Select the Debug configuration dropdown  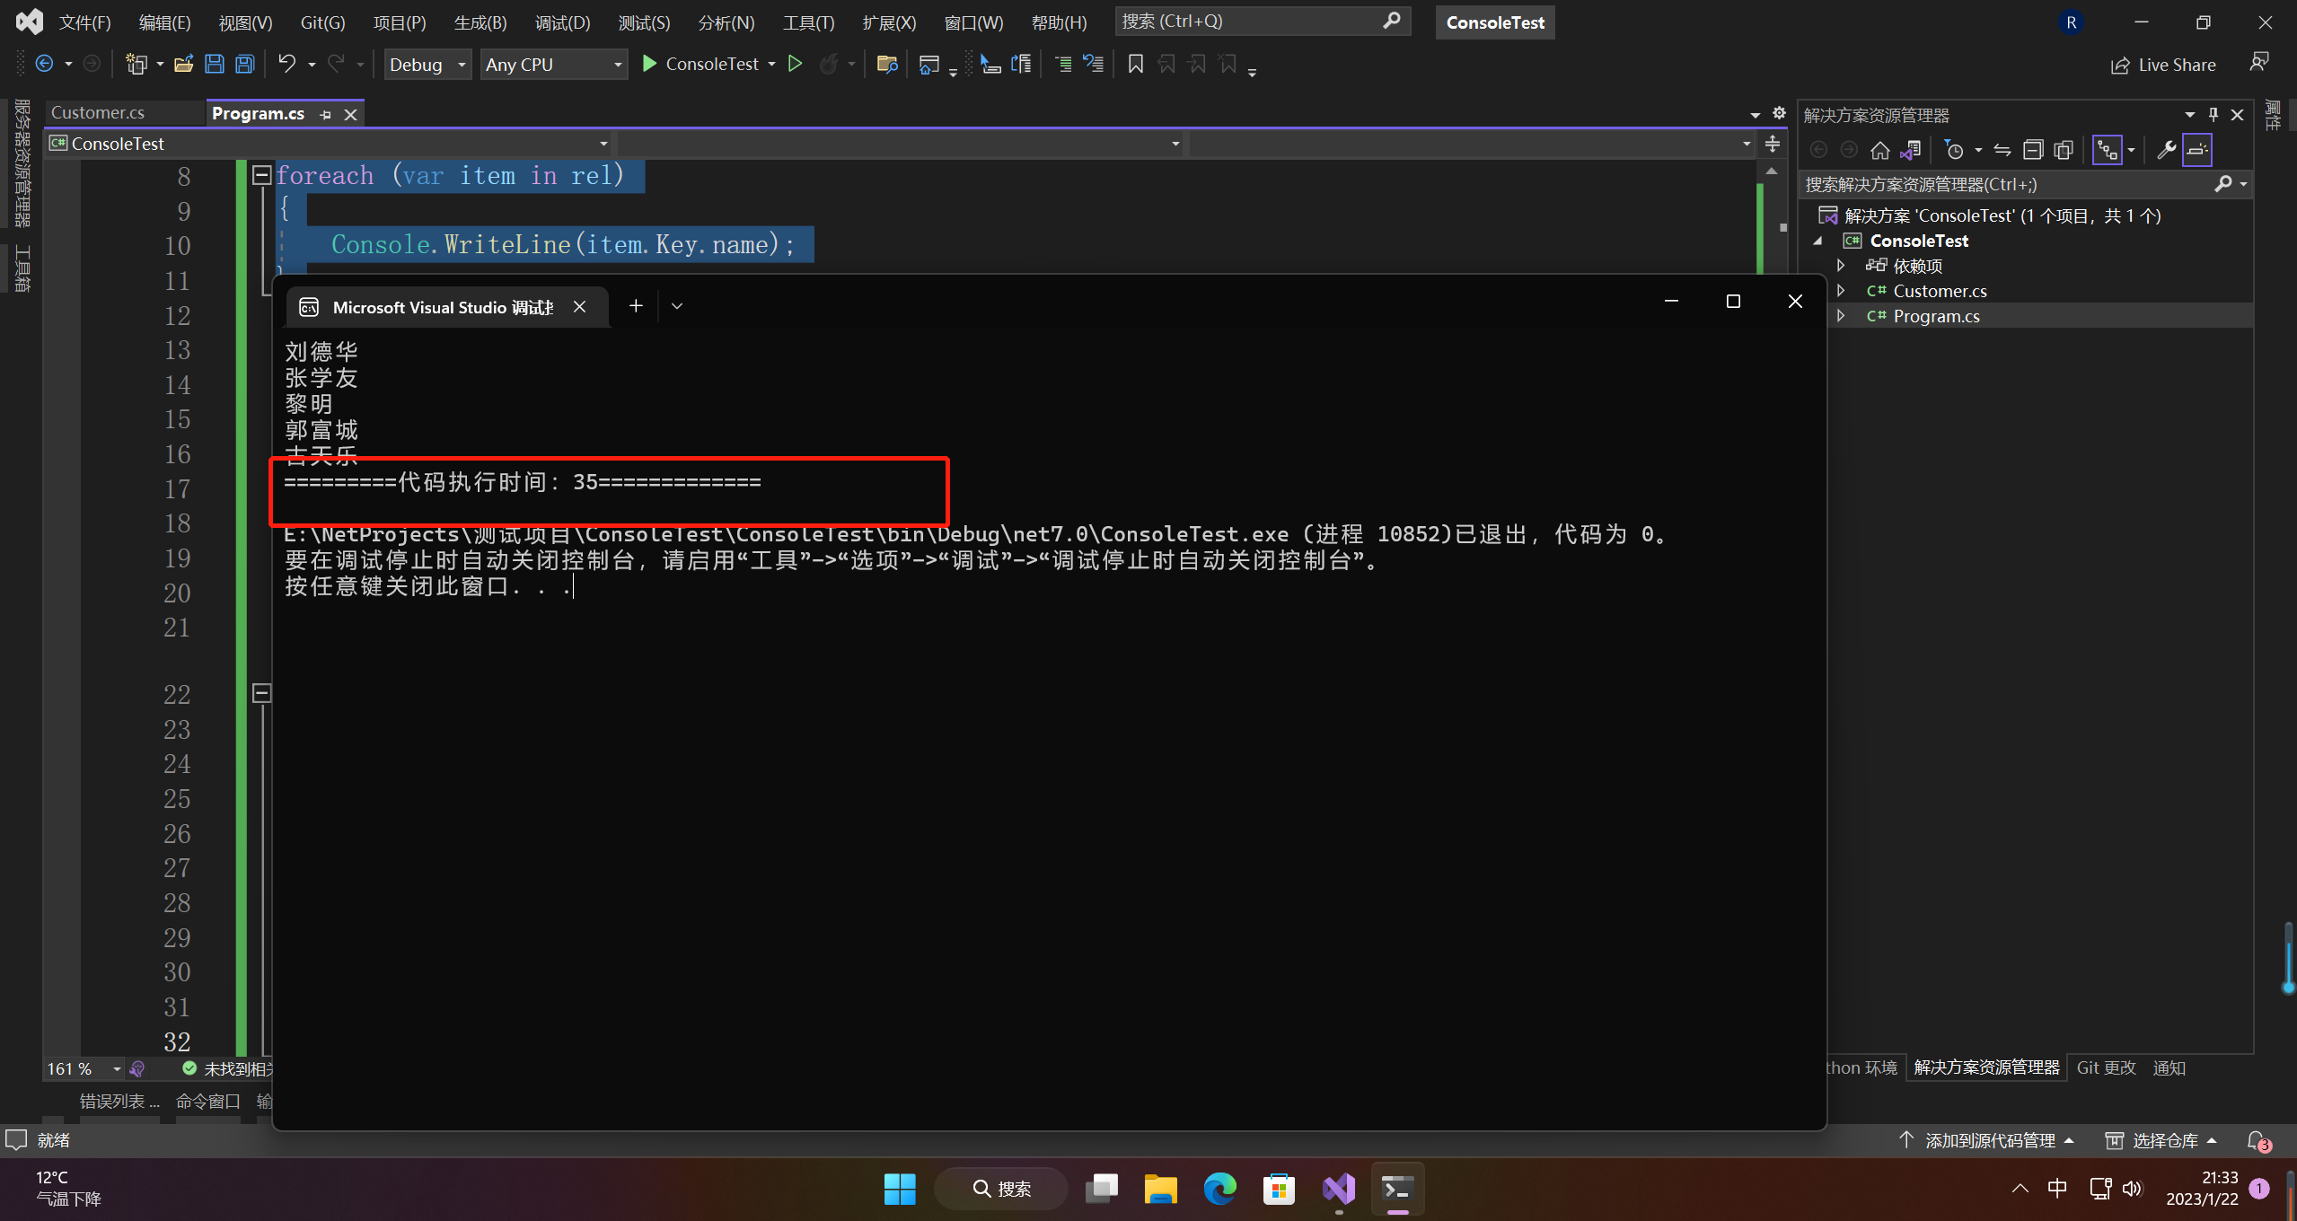coord(430,64)
